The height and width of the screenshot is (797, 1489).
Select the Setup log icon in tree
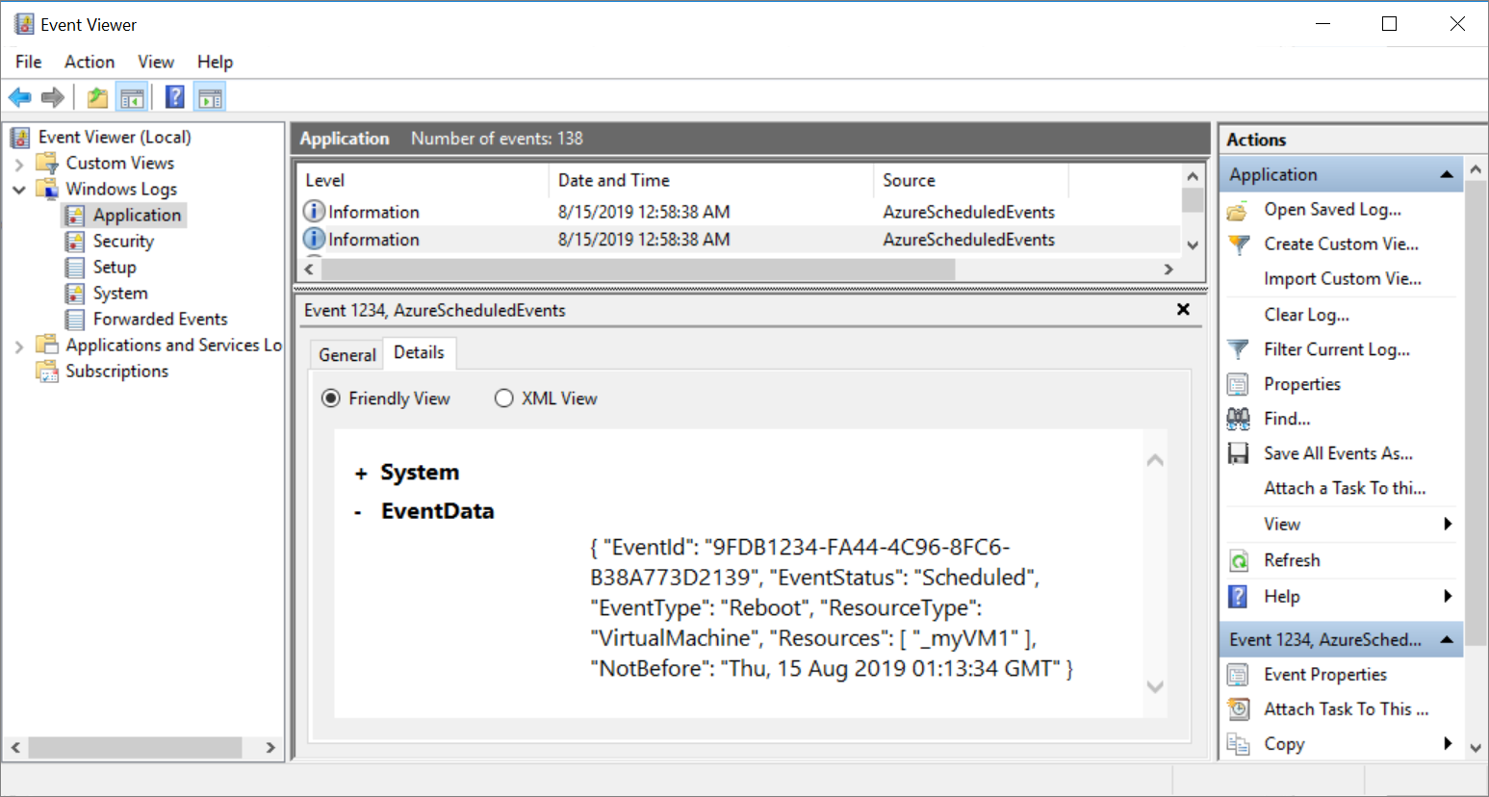[75, 267]
